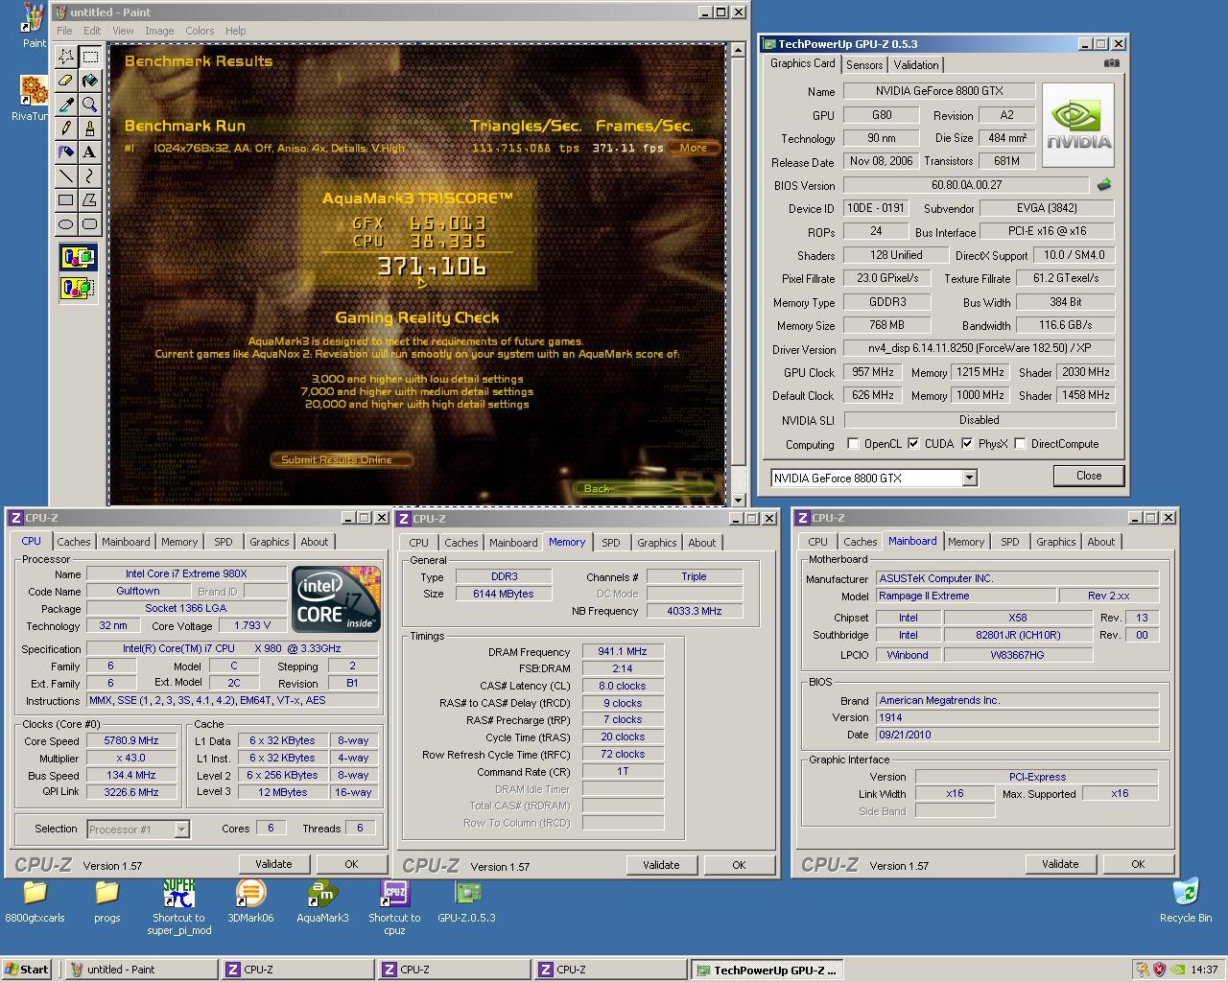Click the GPU-Z screenshot camera icon

click(1111, 63)
